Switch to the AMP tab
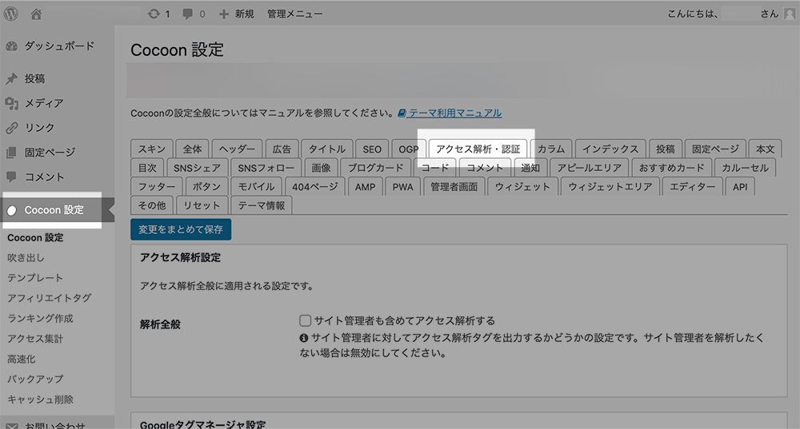 point(365,186)
